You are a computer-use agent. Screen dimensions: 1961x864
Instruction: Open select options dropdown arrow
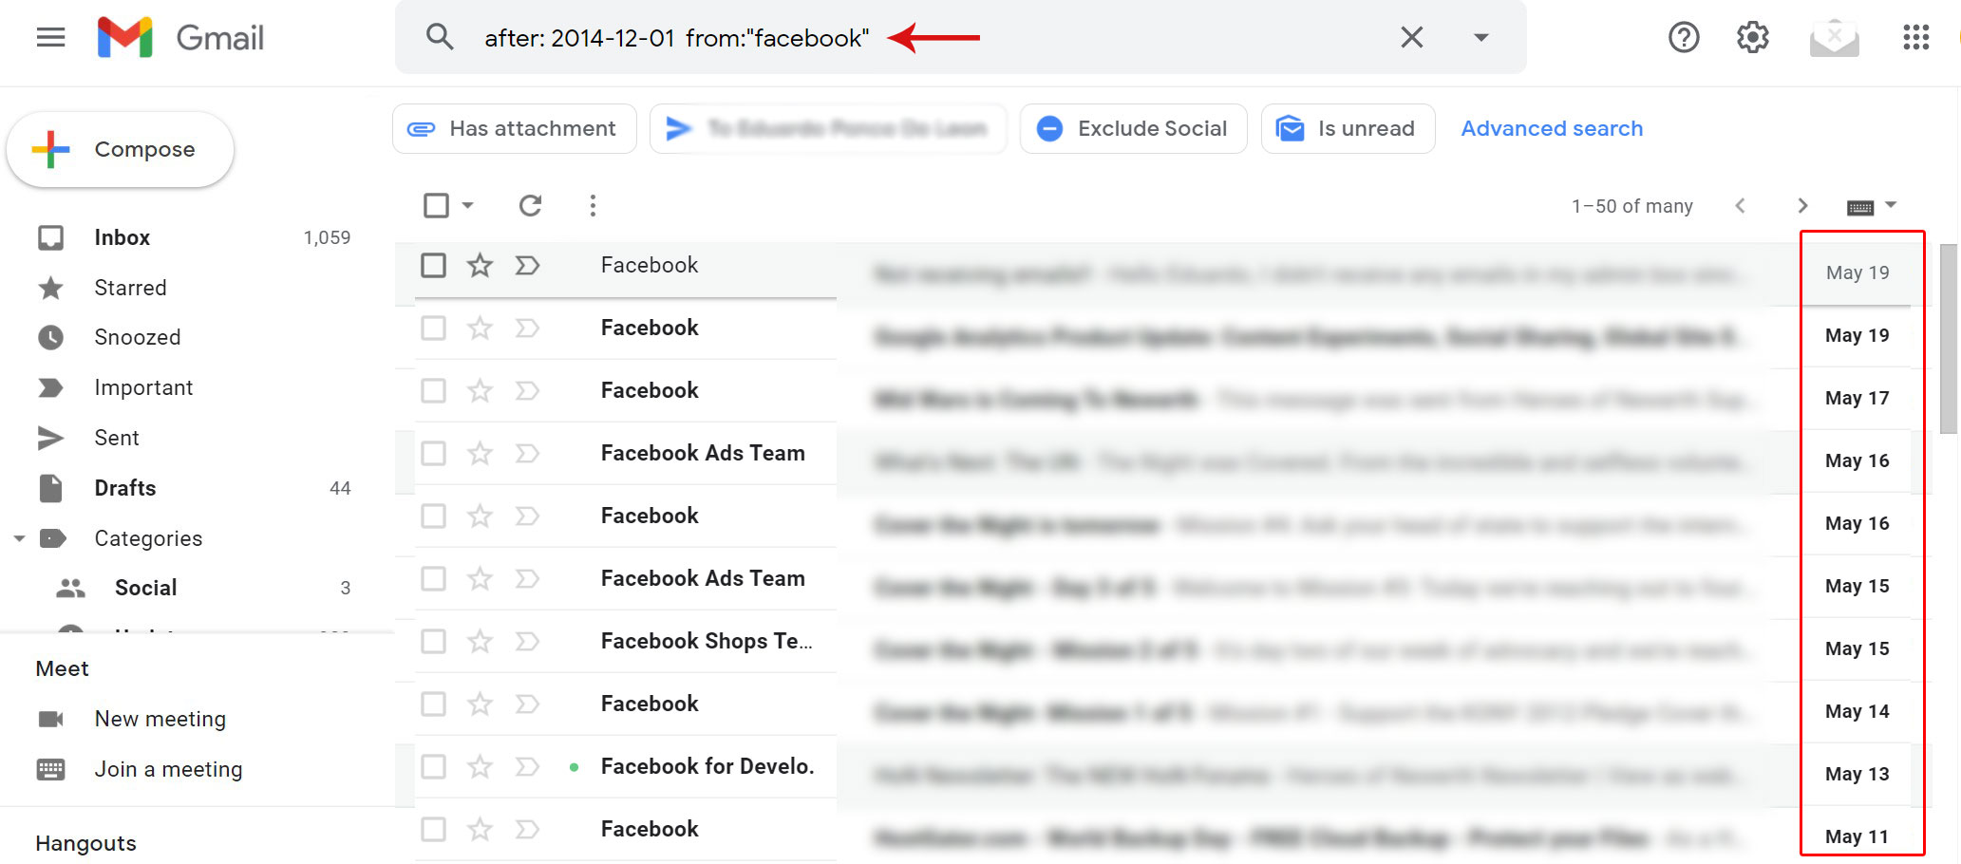467,205
